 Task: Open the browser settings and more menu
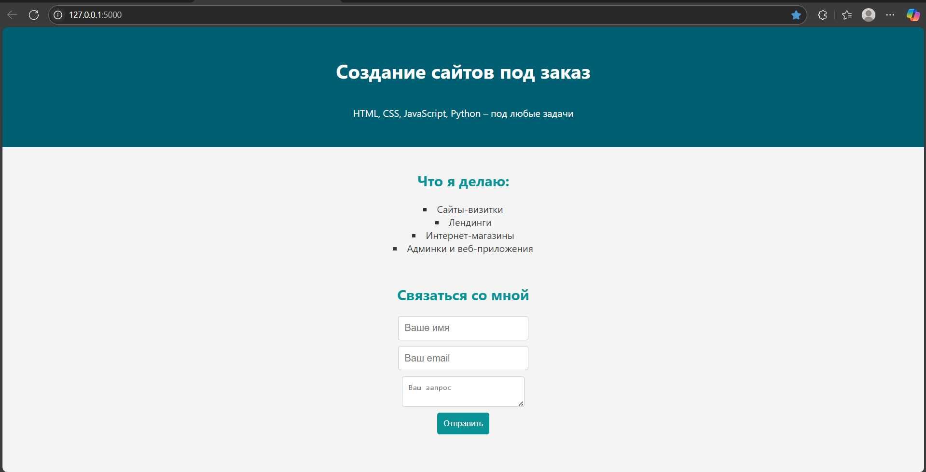pyautogui.click(x=890, y=15)
